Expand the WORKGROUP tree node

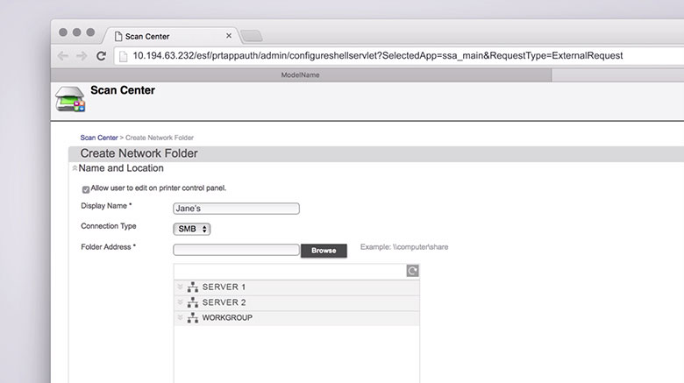pos(181,318)
